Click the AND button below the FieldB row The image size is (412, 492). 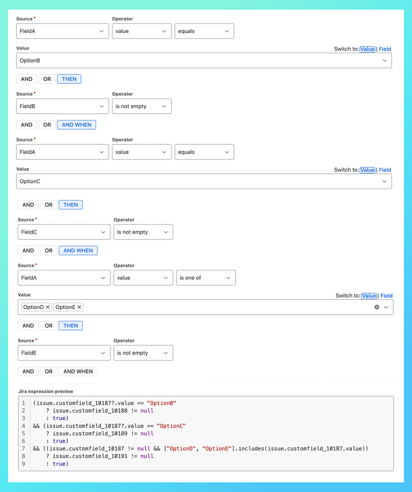point(27,125)
